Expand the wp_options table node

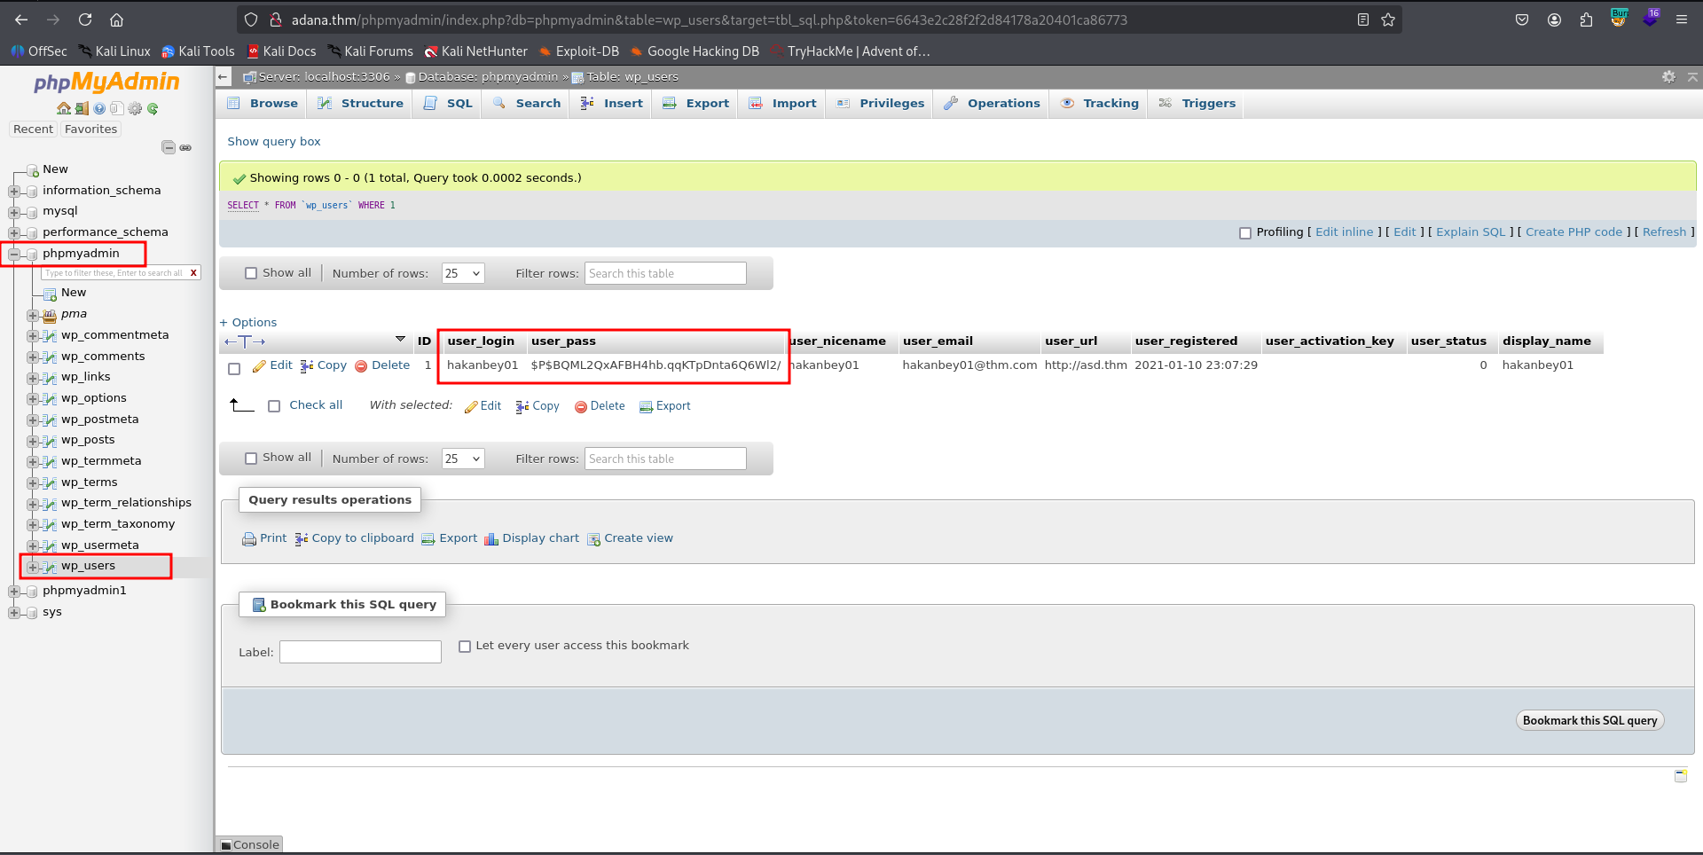click(33, 399)
